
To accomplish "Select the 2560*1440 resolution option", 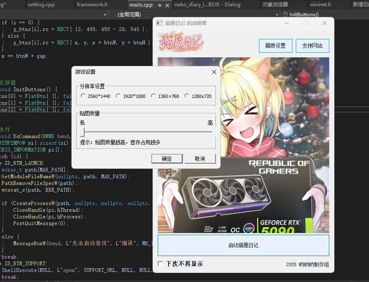I will click(x=95, y=96).
